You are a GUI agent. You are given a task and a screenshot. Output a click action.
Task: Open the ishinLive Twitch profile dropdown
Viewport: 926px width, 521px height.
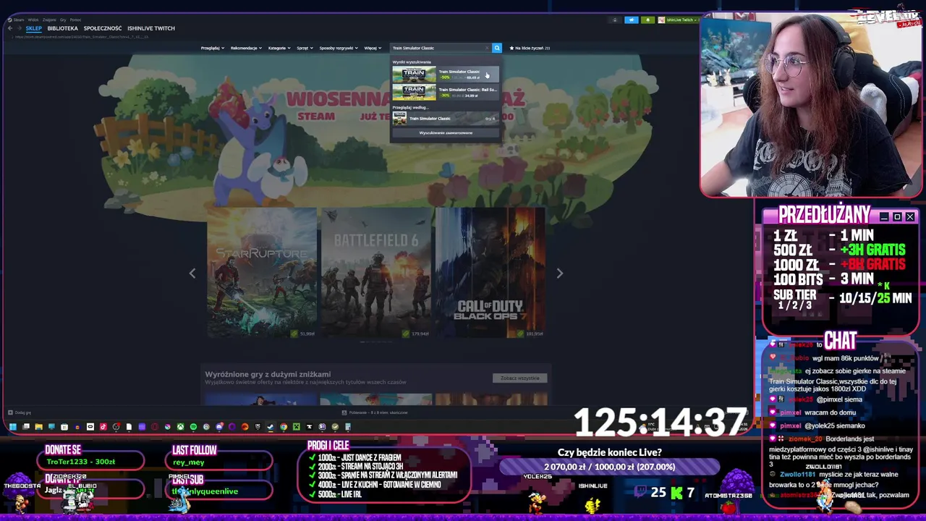pyautogui.click(x=679, y=20)
